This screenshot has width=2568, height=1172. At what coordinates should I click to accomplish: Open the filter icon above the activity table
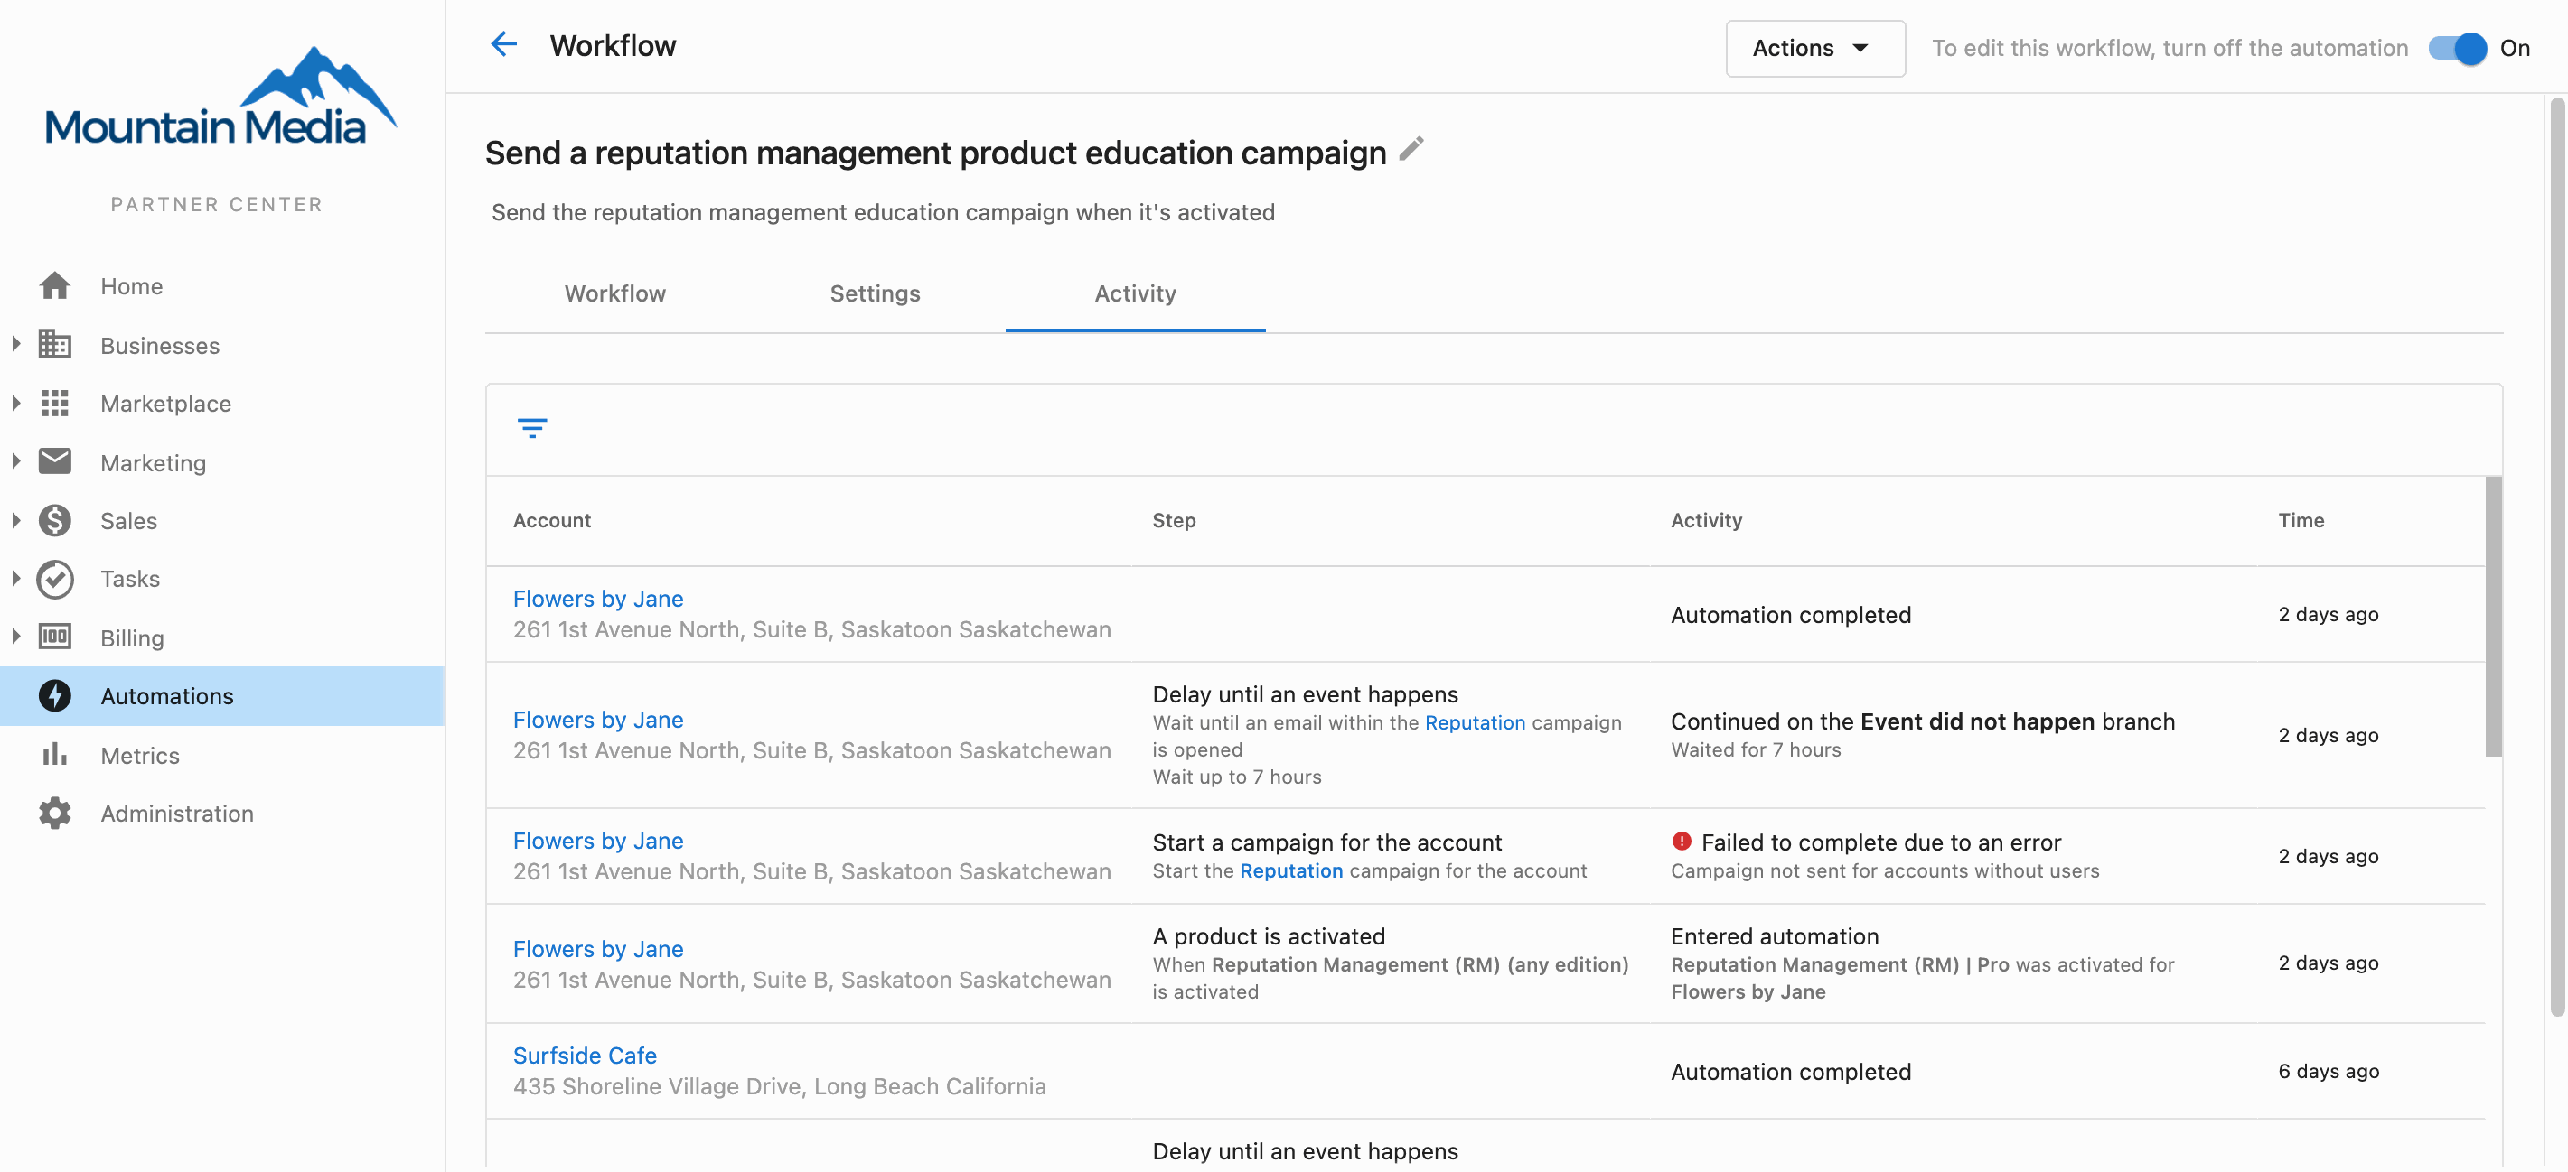pyautogui.click(x=532, y=428)
